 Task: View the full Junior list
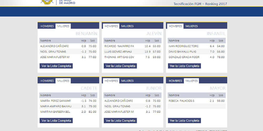pos(120,121)
